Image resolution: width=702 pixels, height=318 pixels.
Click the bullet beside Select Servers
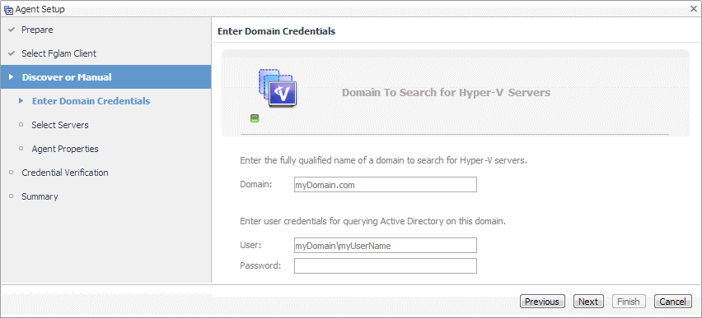click(21, 125)
